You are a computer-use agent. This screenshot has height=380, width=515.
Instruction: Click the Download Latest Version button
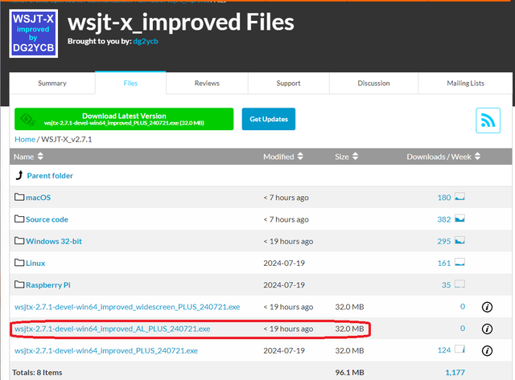pos(124,119)
